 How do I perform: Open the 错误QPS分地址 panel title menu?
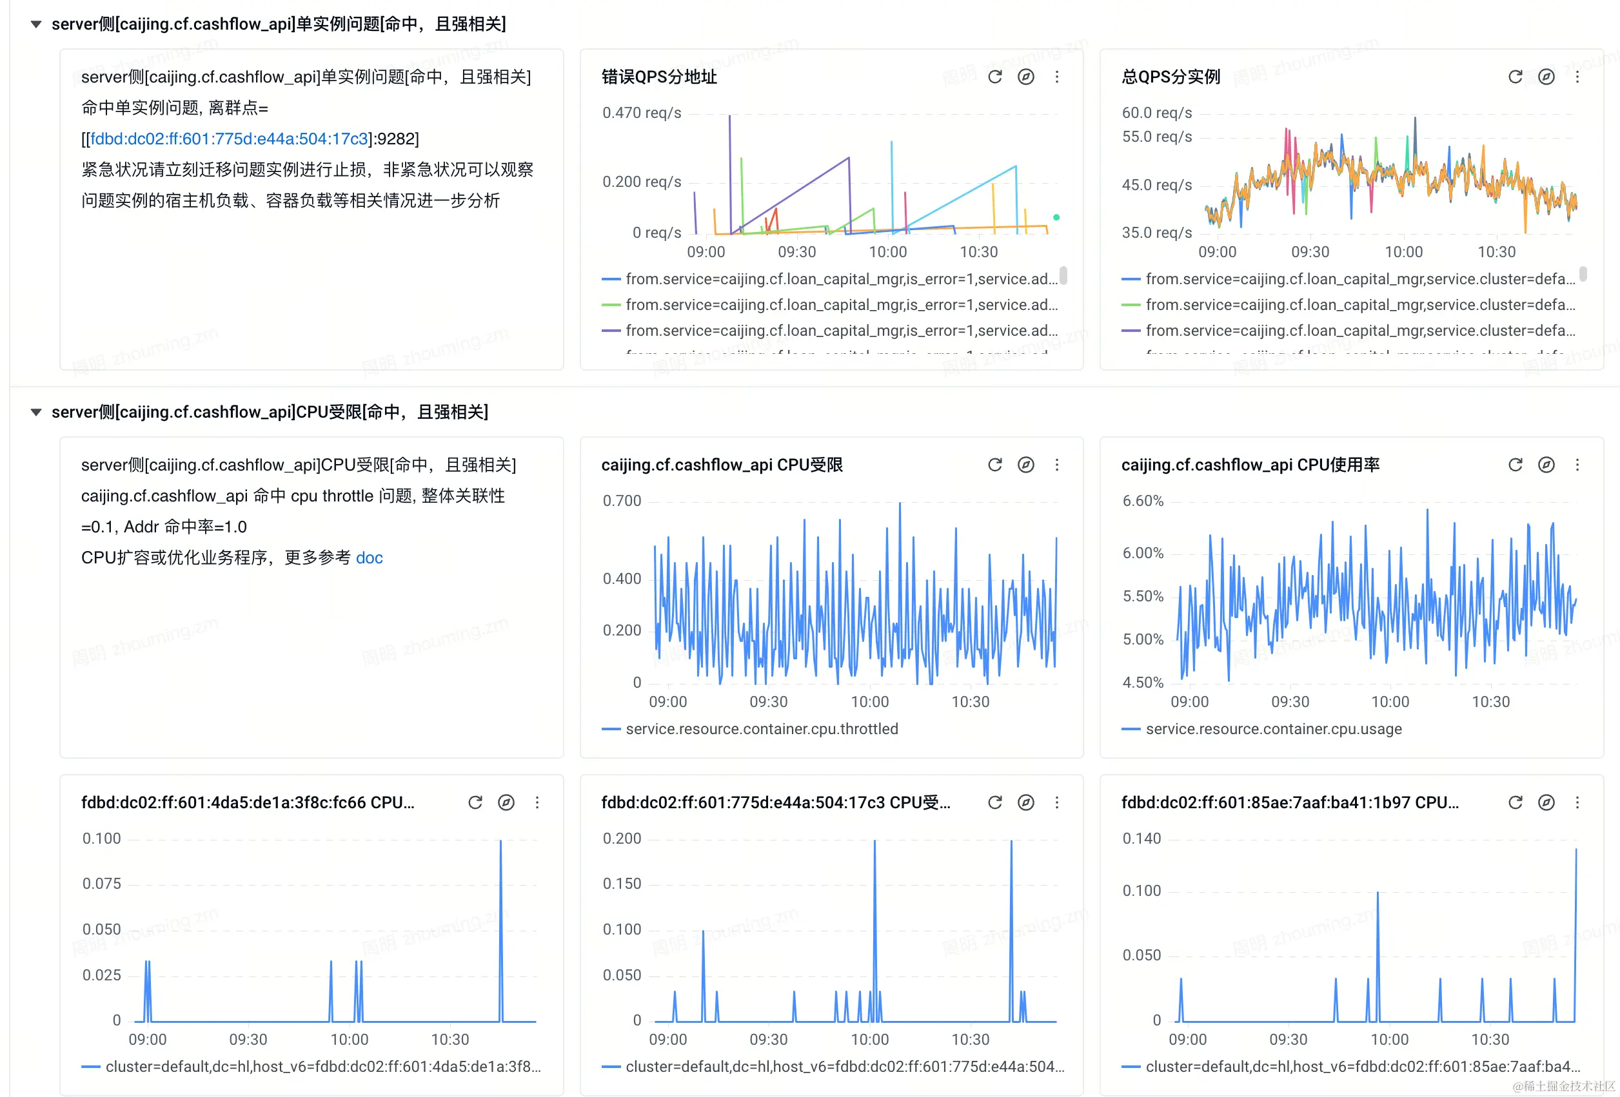coord(658,77)
